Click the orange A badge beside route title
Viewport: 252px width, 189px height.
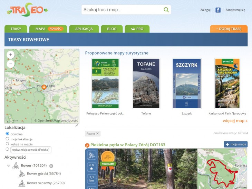[x=87, y=145]
